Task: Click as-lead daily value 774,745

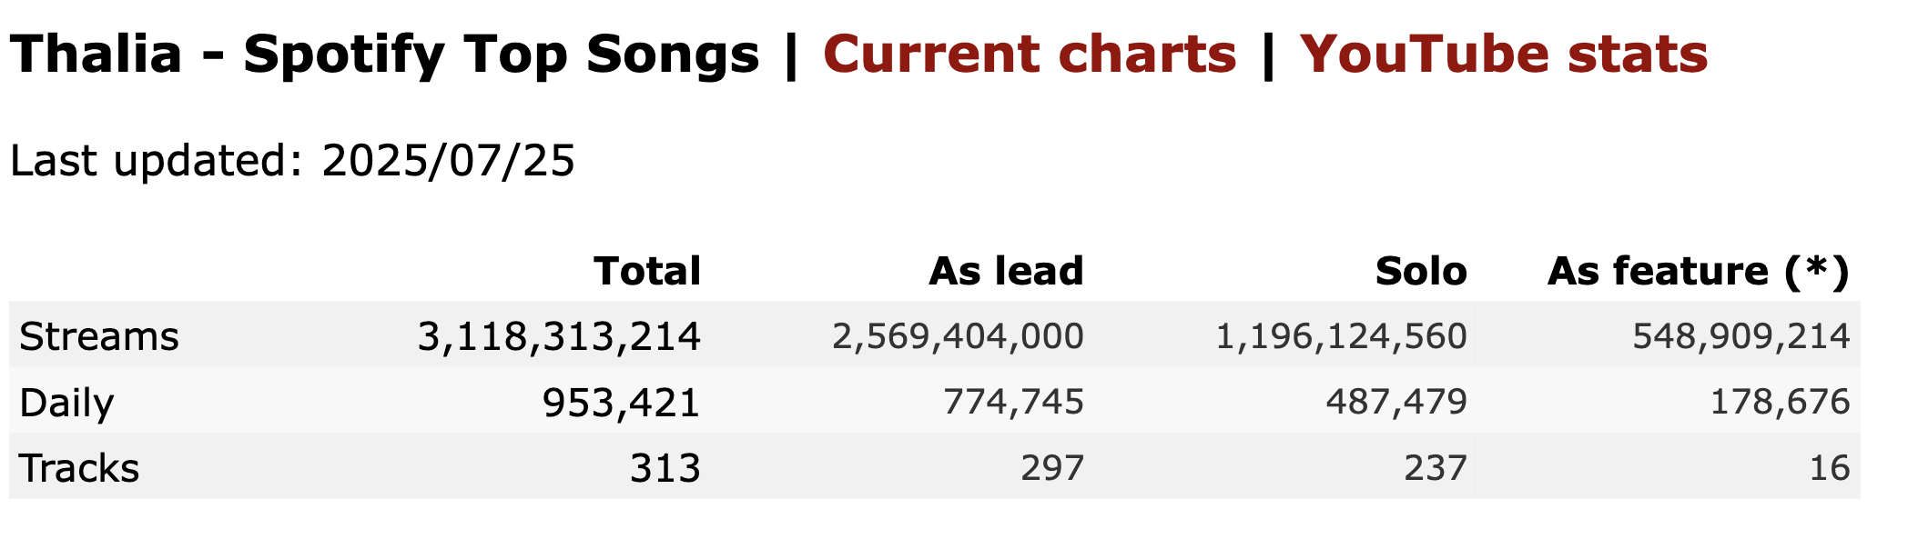Action: click(x=1014, y=402)
